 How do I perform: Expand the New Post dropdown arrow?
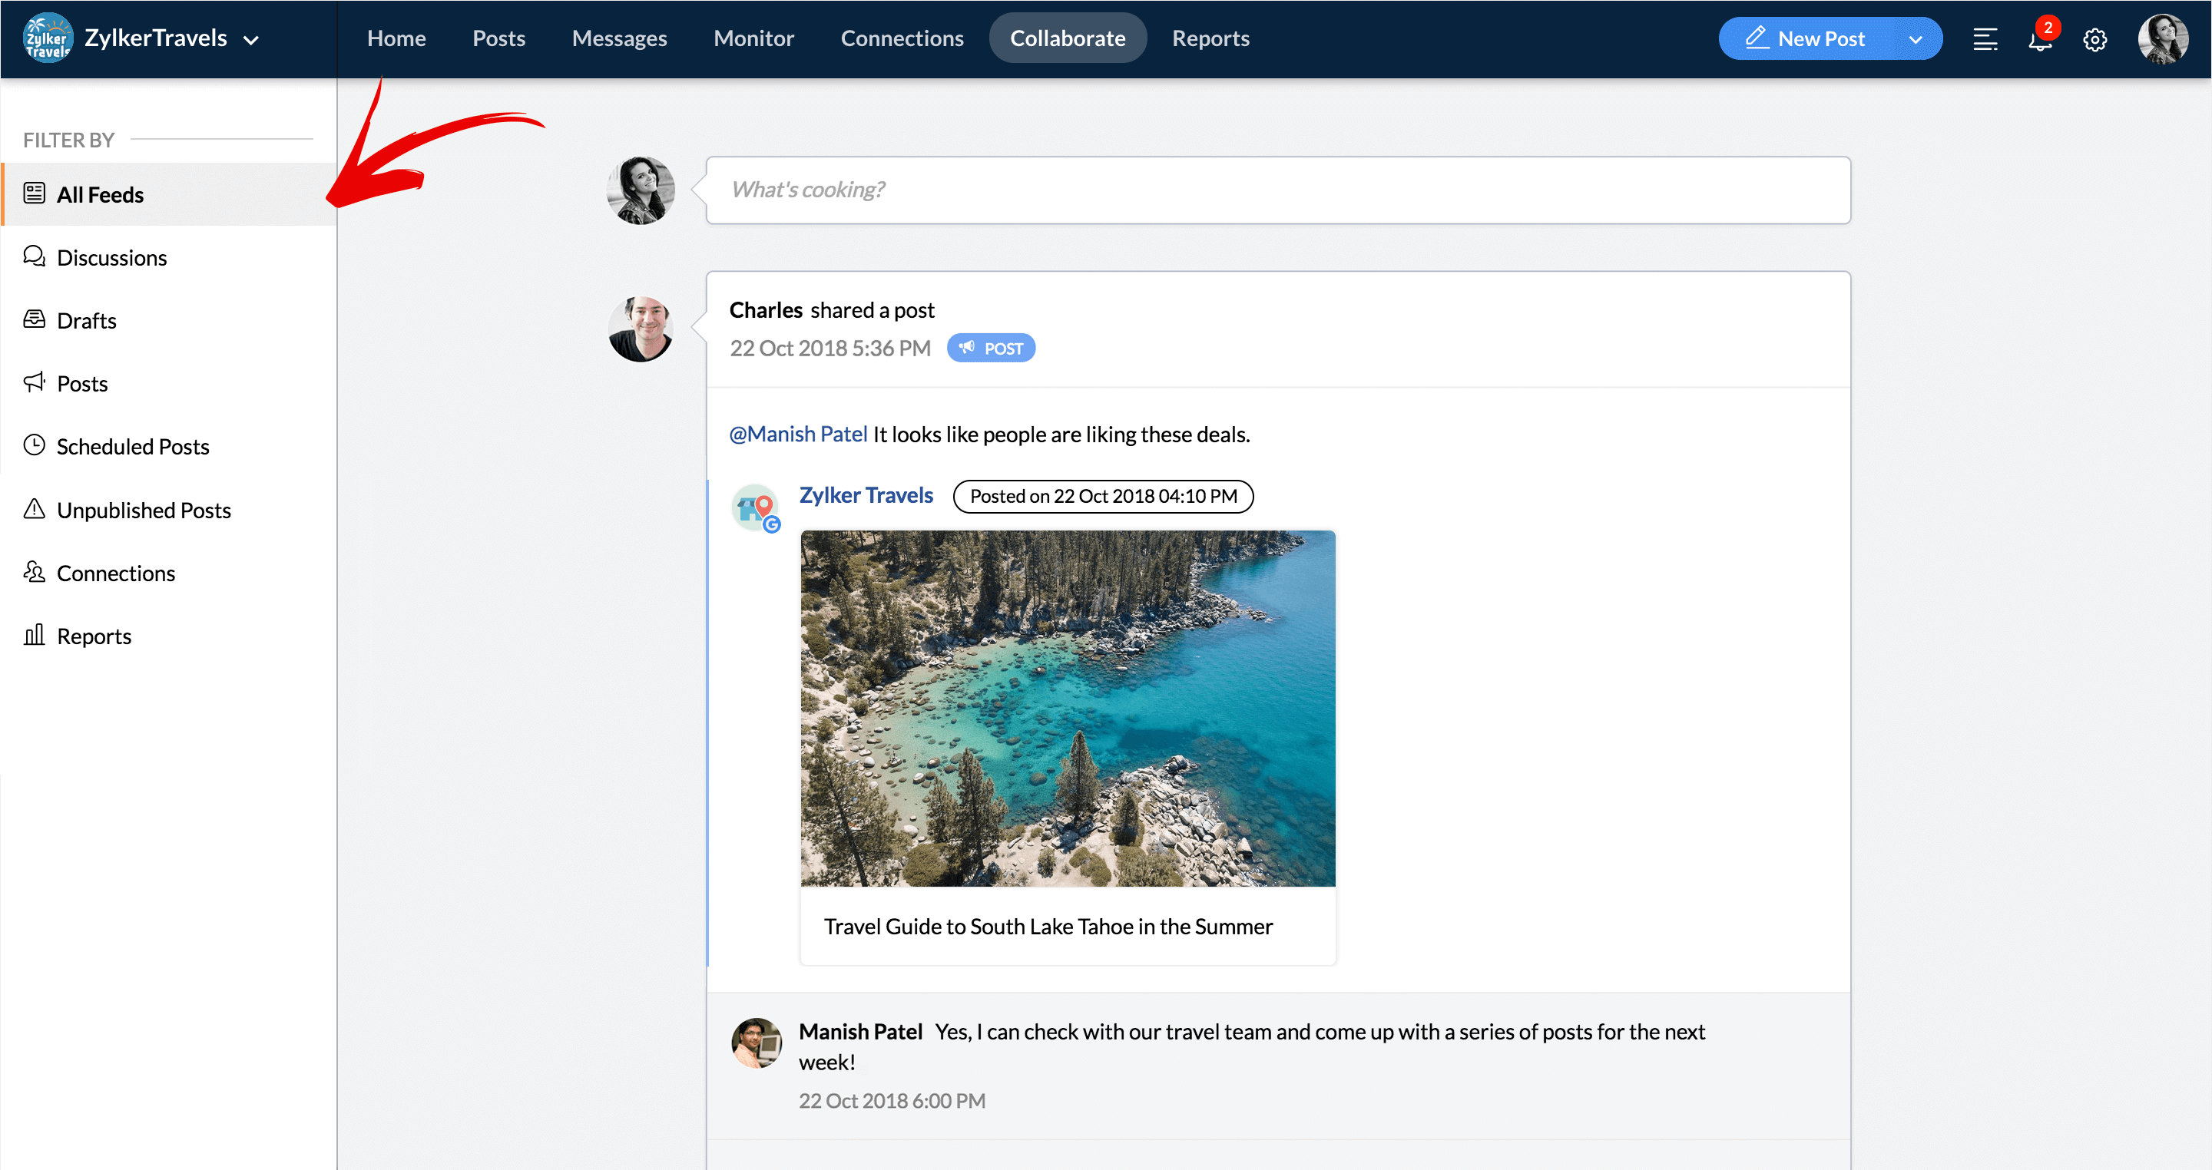(x=1915, y=39)
